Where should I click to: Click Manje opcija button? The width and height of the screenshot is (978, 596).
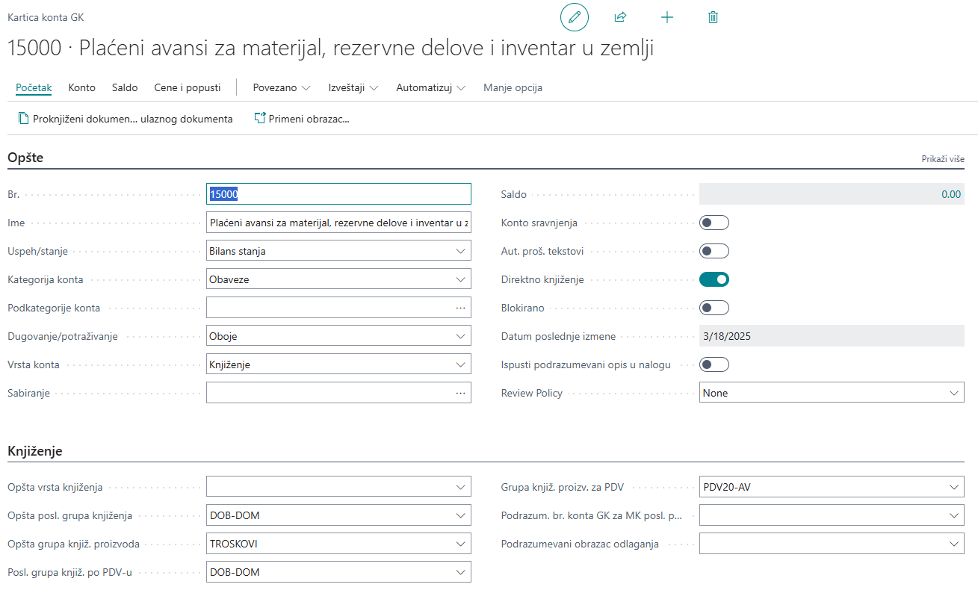[513, 87]
